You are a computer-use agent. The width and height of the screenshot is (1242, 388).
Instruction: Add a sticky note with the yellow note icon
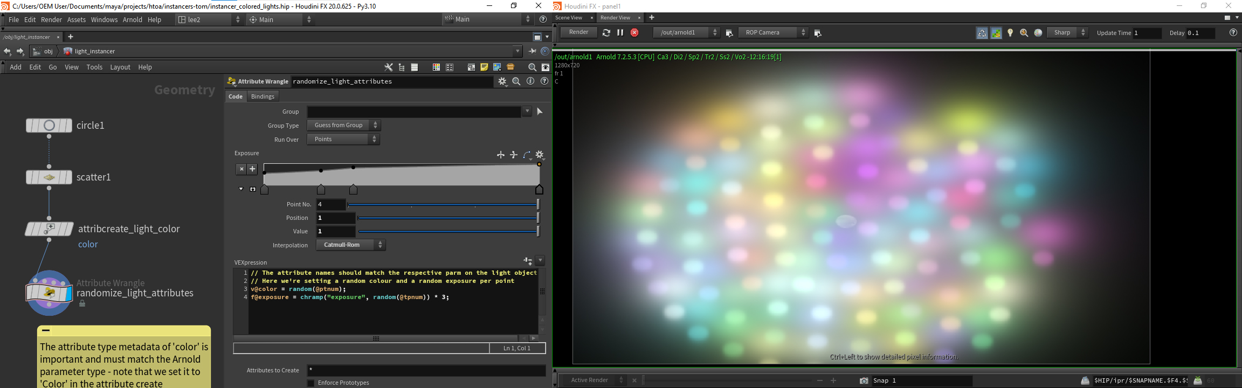[x=484, y=67]
